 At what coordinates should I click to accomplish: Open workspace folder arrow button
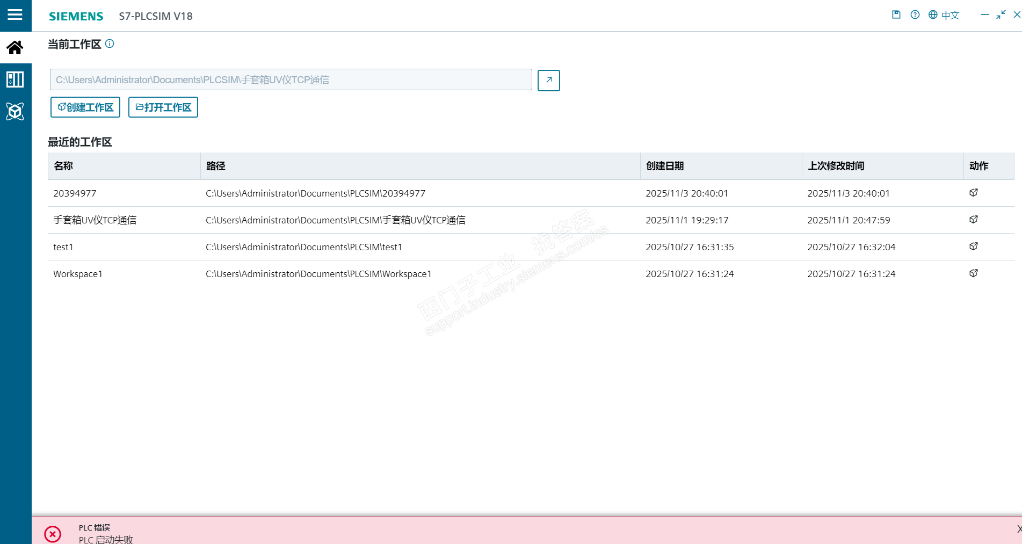(549, 81)
